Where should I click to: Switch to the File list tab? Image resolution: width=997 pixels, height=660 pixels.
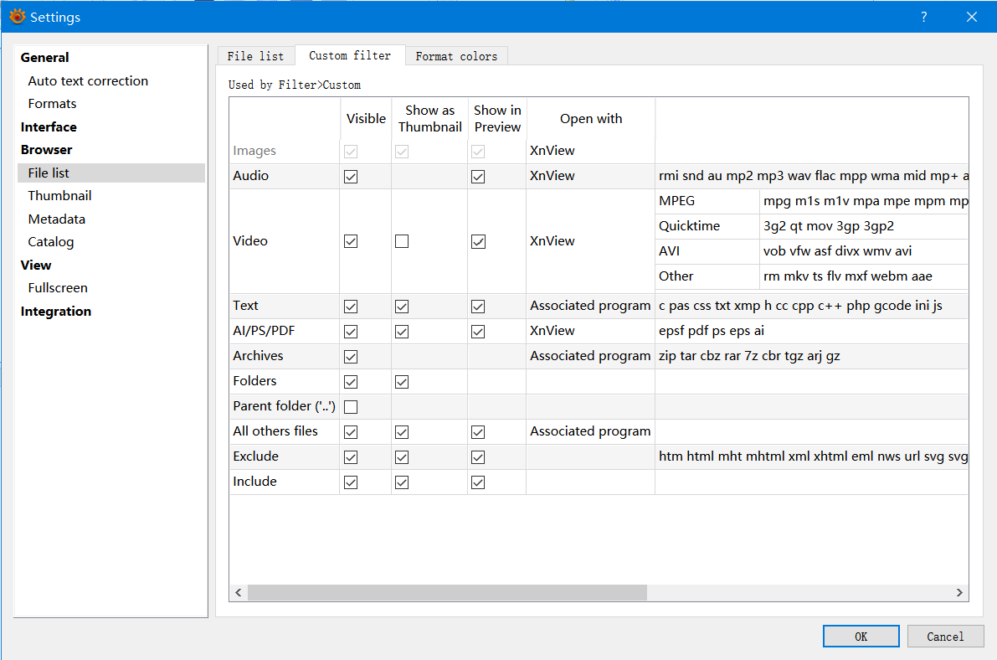point(255,56)
